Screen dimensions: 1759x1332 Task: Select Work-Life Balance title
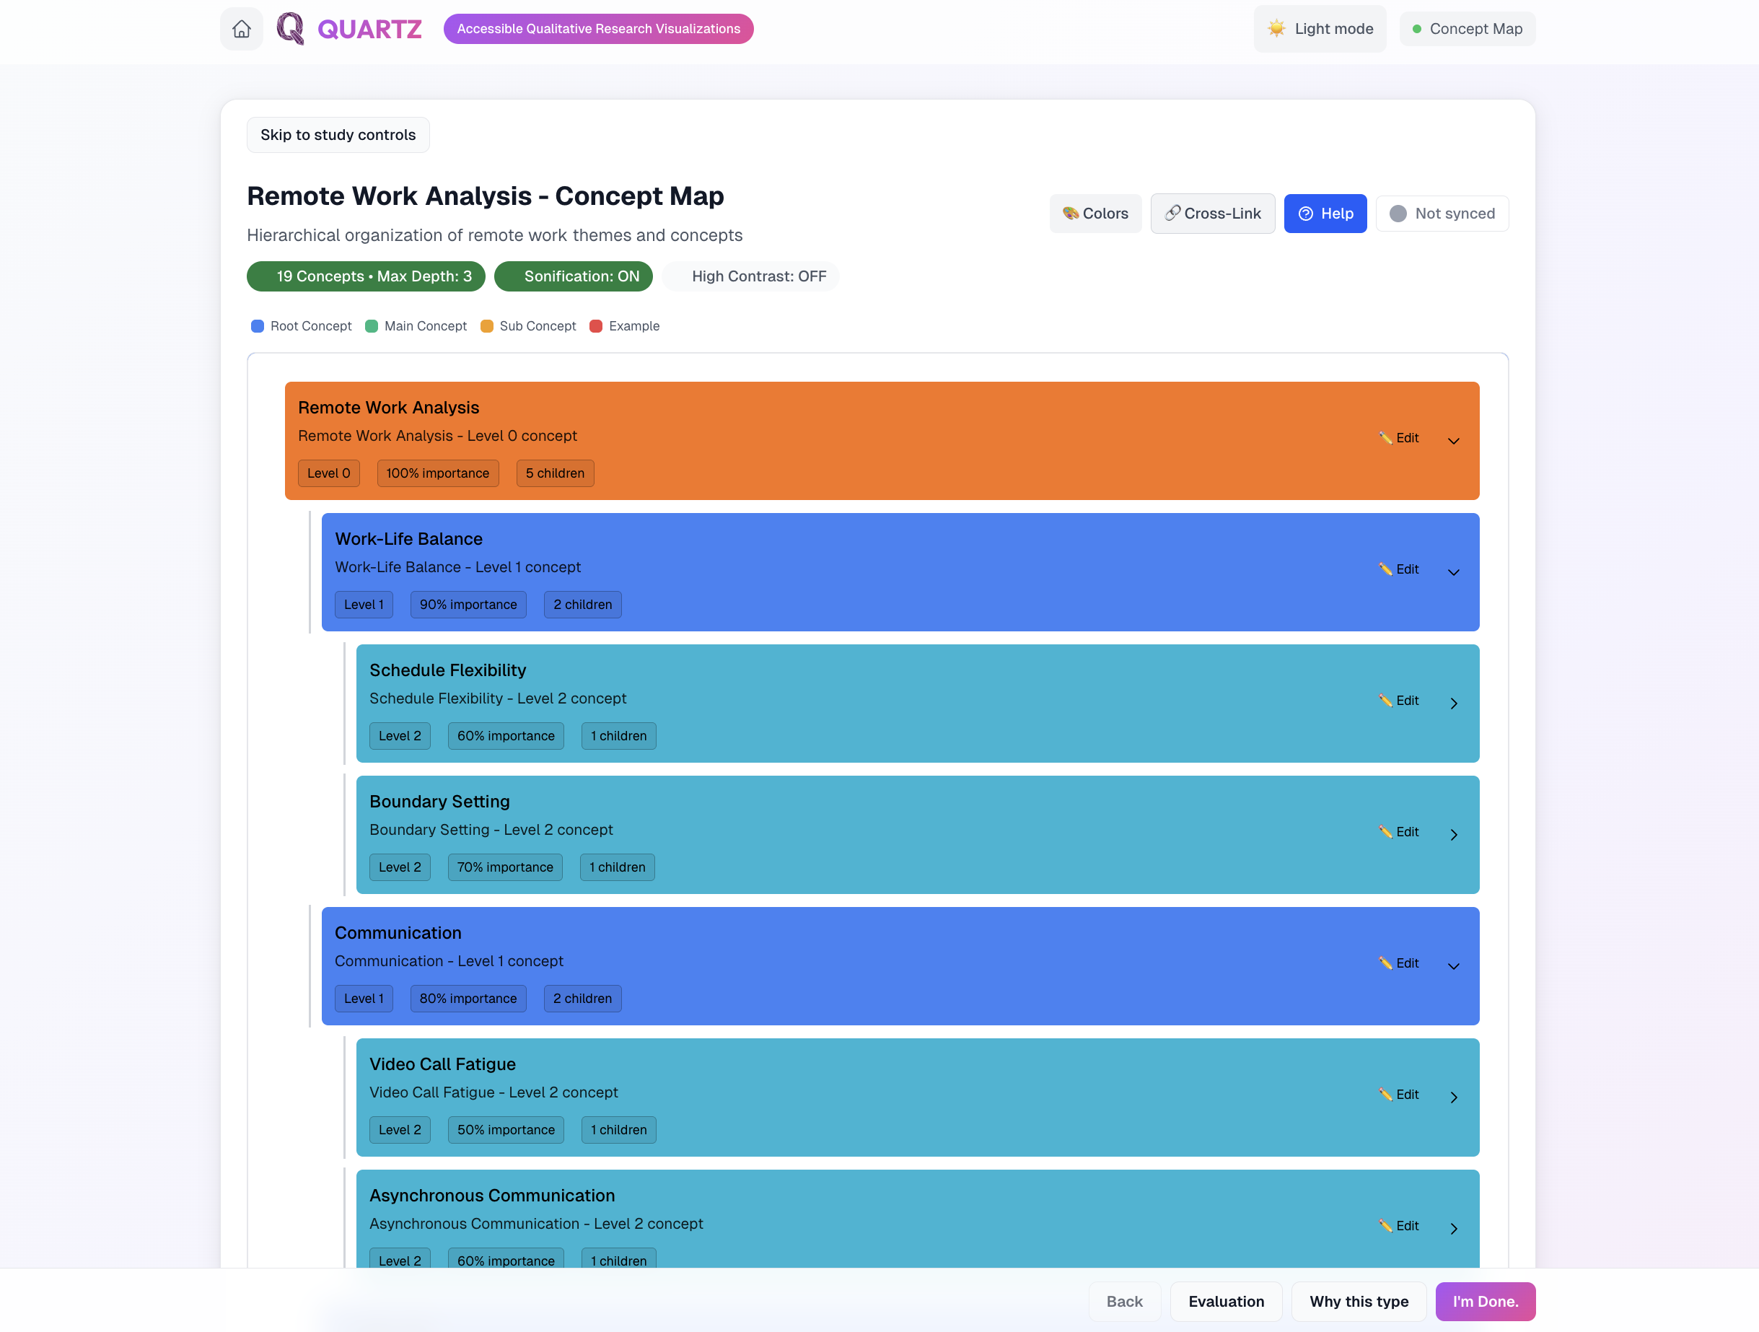pos(409,538)
